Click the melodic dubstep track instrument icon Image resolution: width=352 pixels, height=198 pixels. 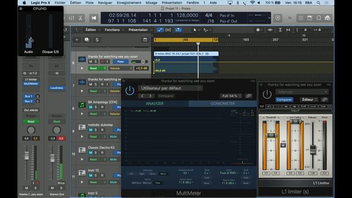(82, 128)
